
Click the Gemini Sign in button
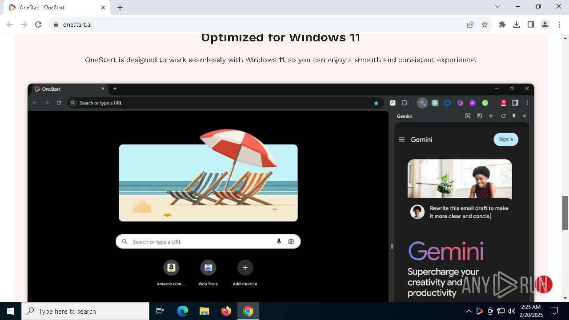[506, 139]
